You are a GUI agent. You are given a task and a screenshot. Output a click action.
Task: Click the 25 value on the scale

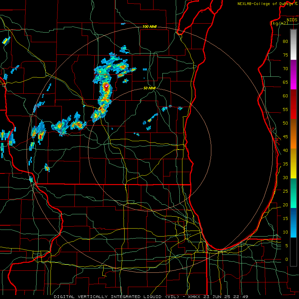click(x=285, y=191)
